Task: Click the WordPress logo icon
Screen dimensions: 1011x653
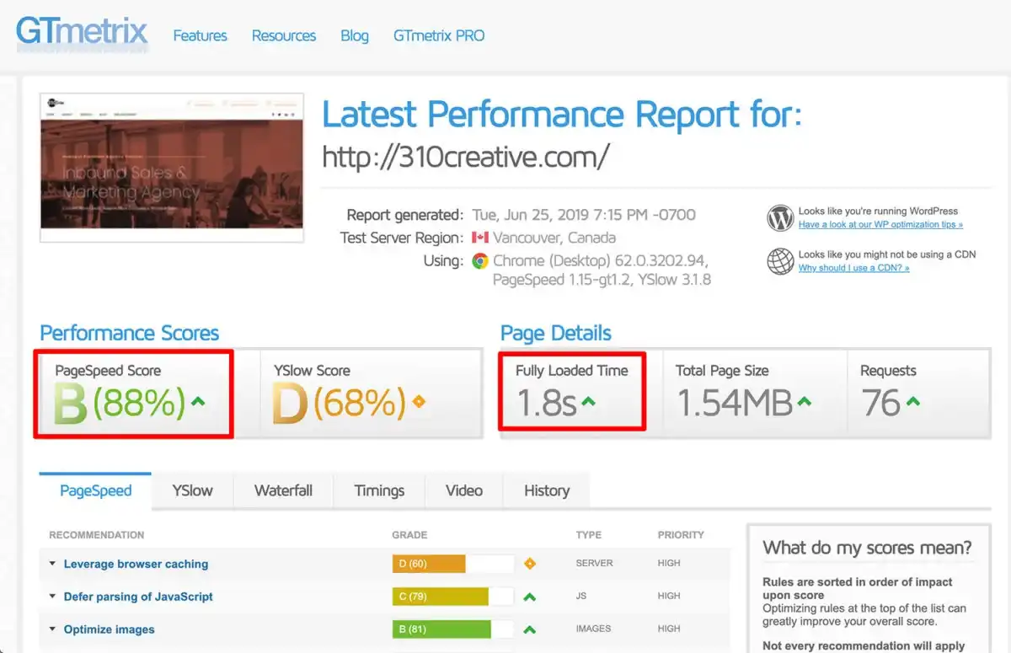Action: (x=780, y=218)
